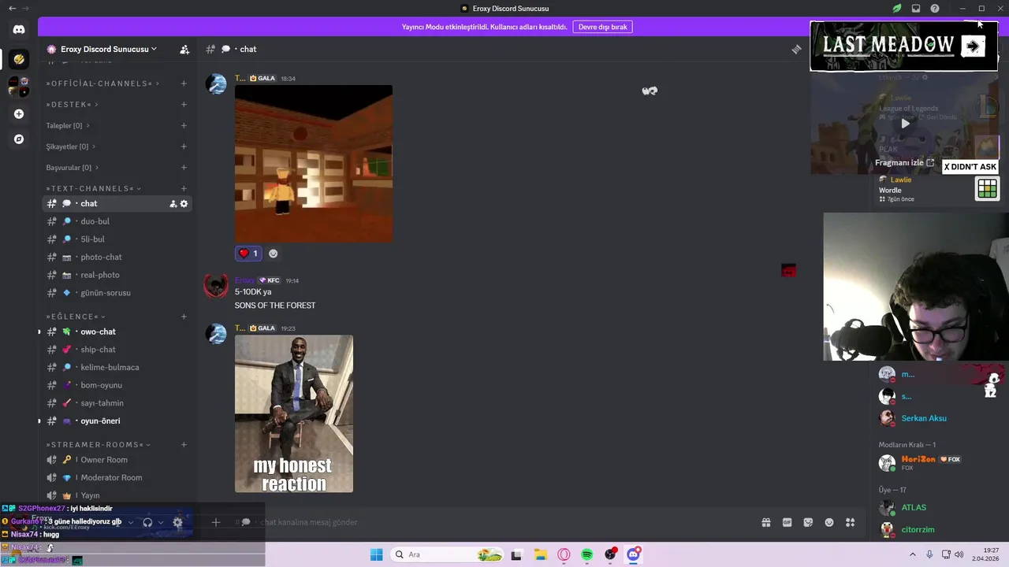1009x567 pixels.
Task: Open the oyun-öneri channel
Action: click(117, 421)
